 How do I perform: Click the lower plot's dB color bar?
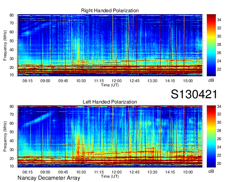[x=211, y=136]
